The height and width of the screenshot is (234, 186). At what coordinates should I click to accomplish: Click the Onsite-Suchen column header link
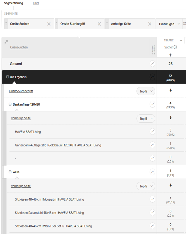tap(19, 47)
